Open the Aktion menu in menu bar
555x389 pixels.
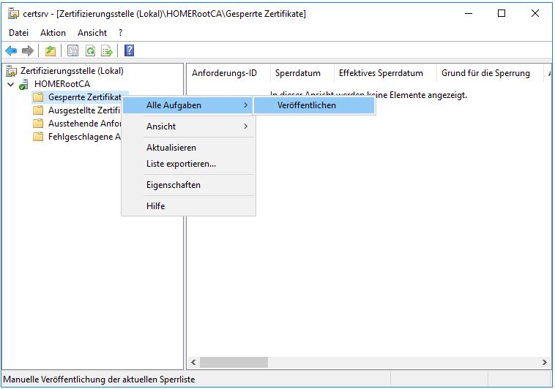tap(53, 33)
